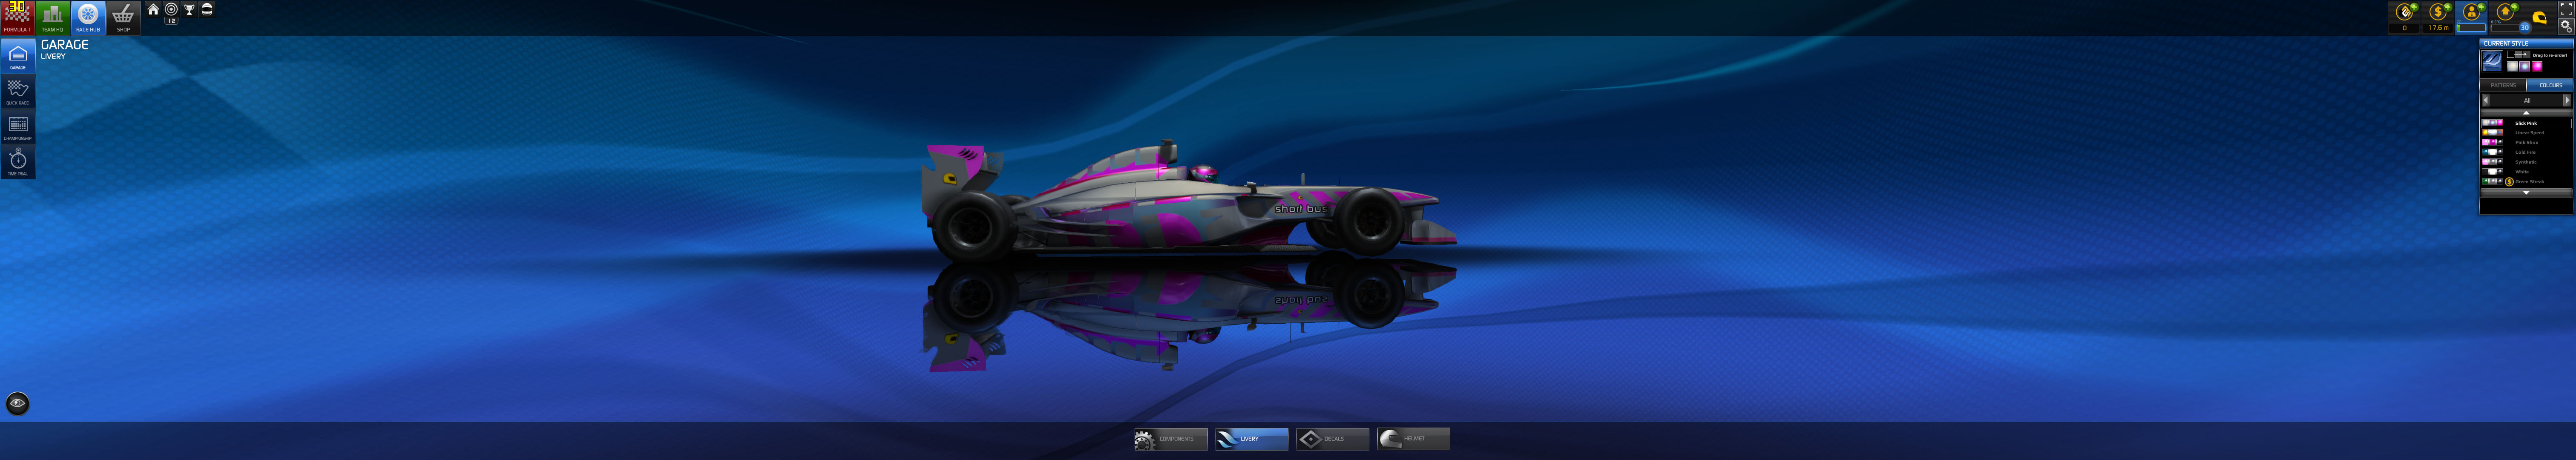Viewport: 2576px width, 460px height.
Task: Open the target objectives icon
Action: (x=171, y=9)
